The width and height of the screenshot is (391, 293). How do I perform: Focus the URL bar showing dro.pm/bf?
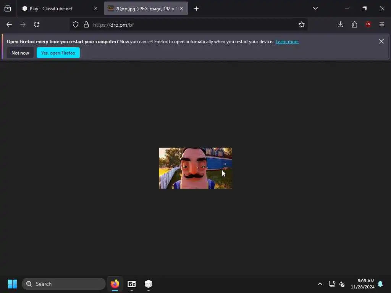pos(188,25)
